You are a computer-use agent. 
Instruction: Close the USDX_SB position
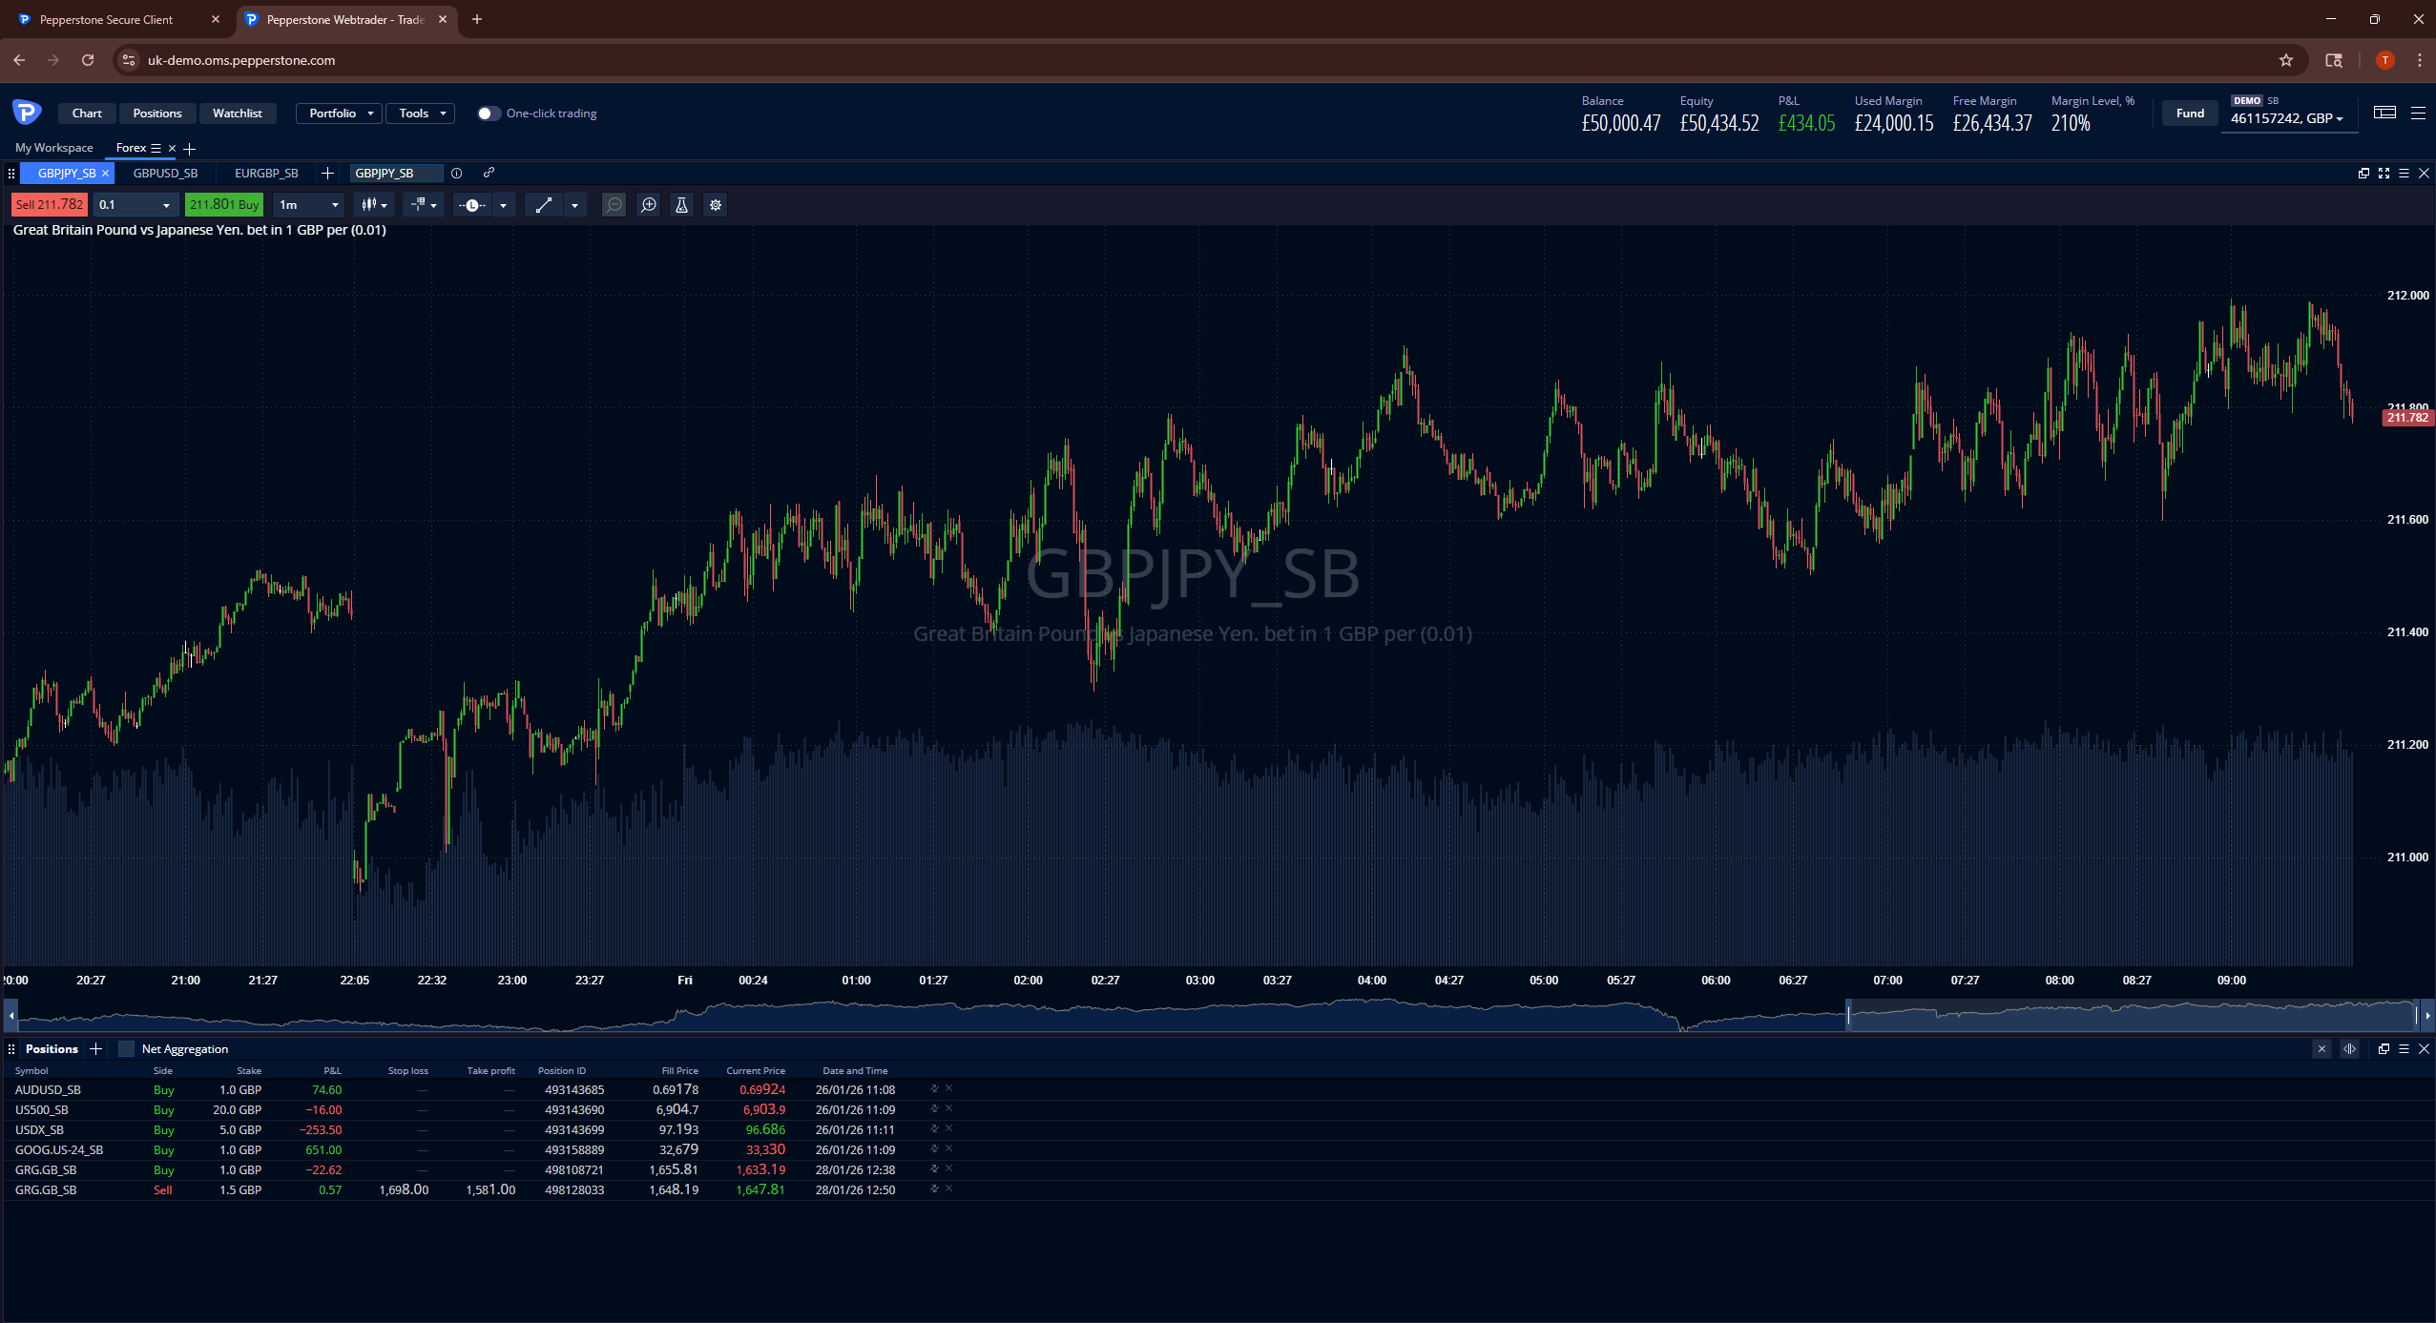948,1128
